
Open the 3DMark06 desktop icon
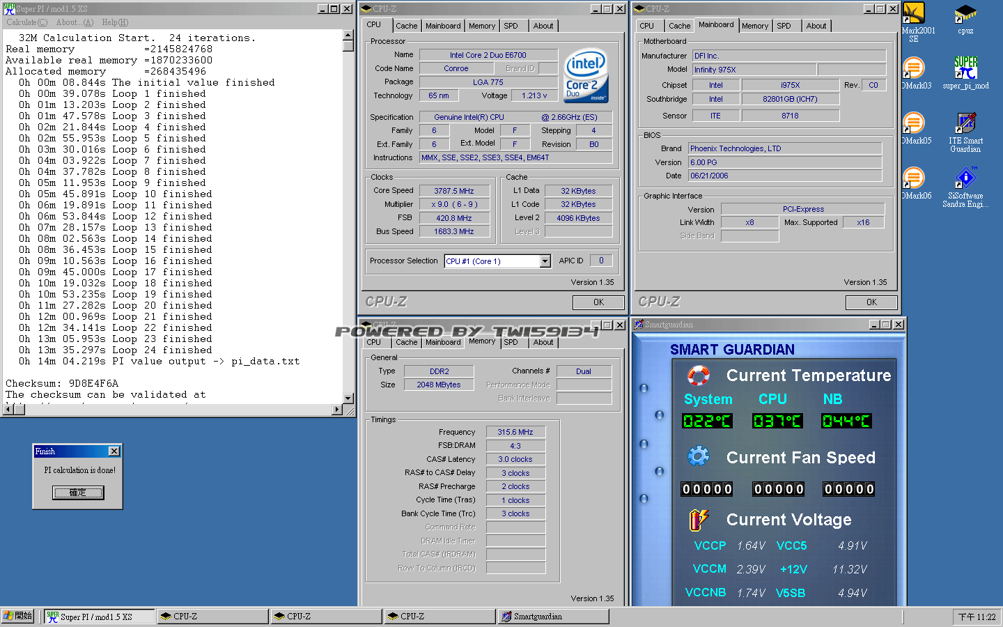[914, 178]
